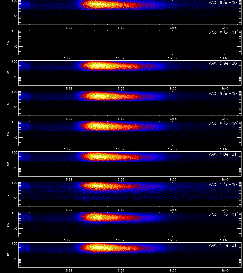Click the '16:36' time tick below panel 5R
Screen dimensions: 243x273
tap(172, 149)
